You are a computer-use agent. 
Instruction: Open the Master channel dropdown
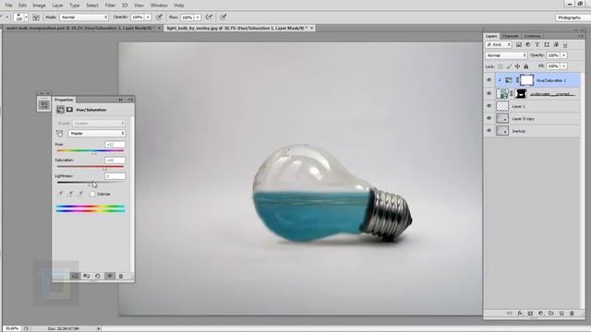pyautogui.click(x=97, y=133)
